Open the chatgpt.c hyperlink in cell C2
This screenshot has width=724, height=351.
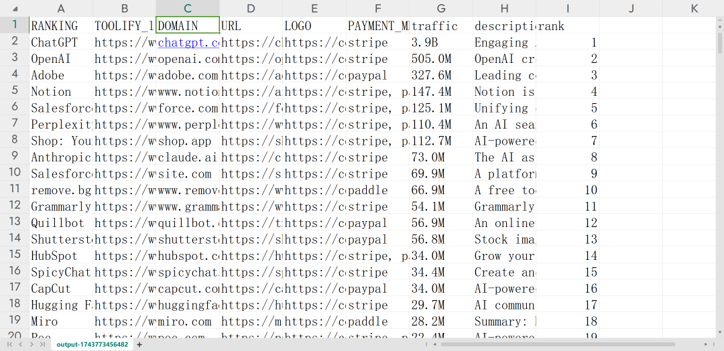(x=188, y=43)
